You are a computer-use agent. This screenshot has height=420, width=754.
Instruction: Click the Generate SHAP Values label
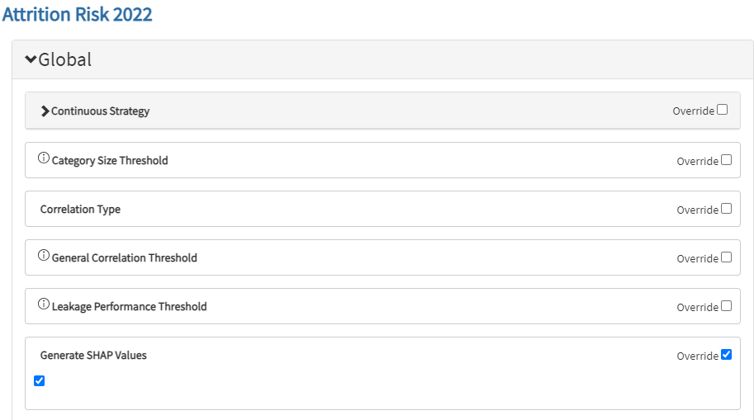click(93, 356)
